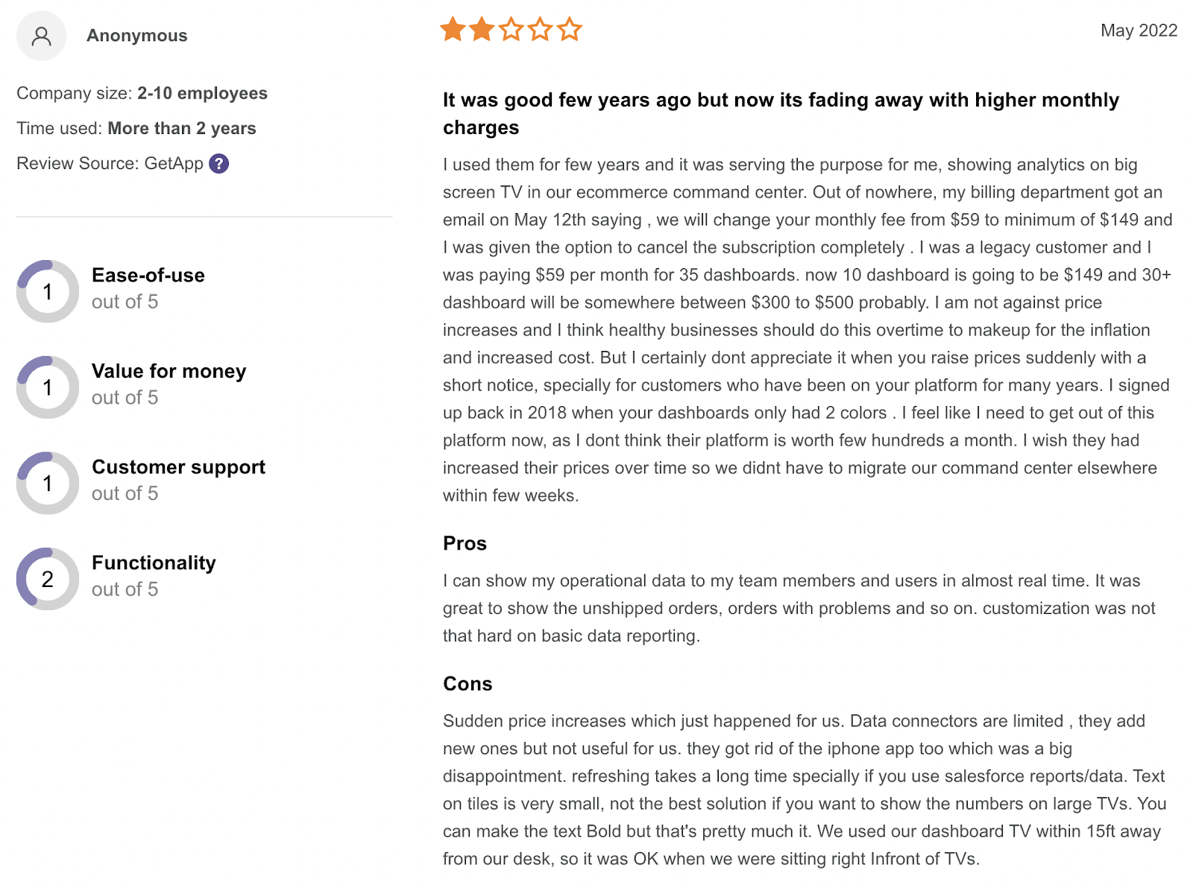The image size is (1193, 891).
Task: Select the fifth star in the rating
Action: pyautogui.click(x=570, y=29)
